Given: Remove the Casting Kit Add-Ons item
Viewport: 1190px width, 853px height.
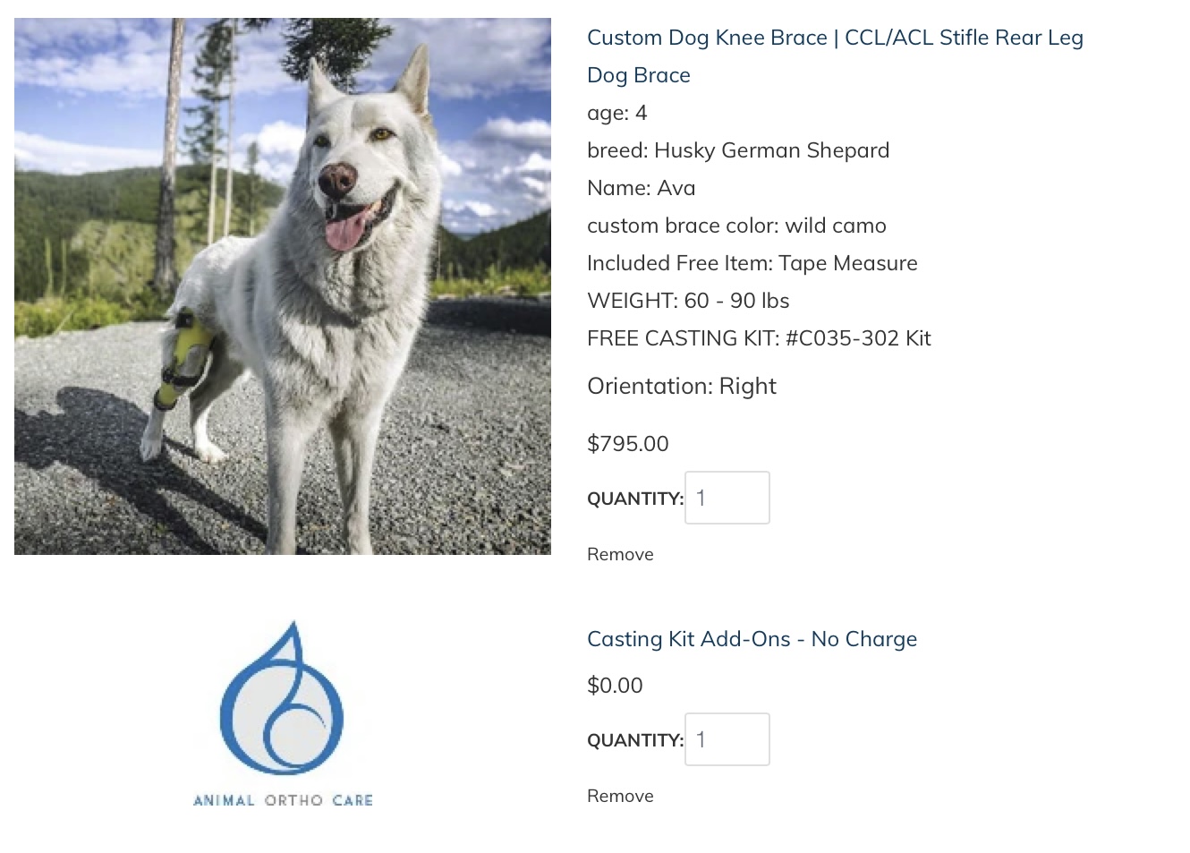Looking at the screenshot, I should coord(620,796).
